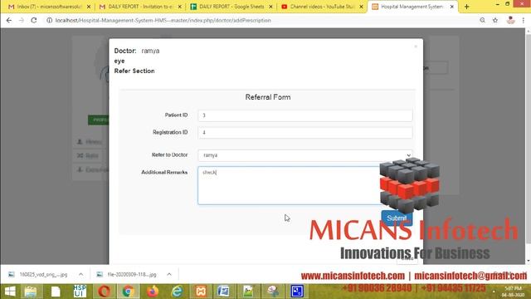Bookmark this page with star icon

coord(495,20)
